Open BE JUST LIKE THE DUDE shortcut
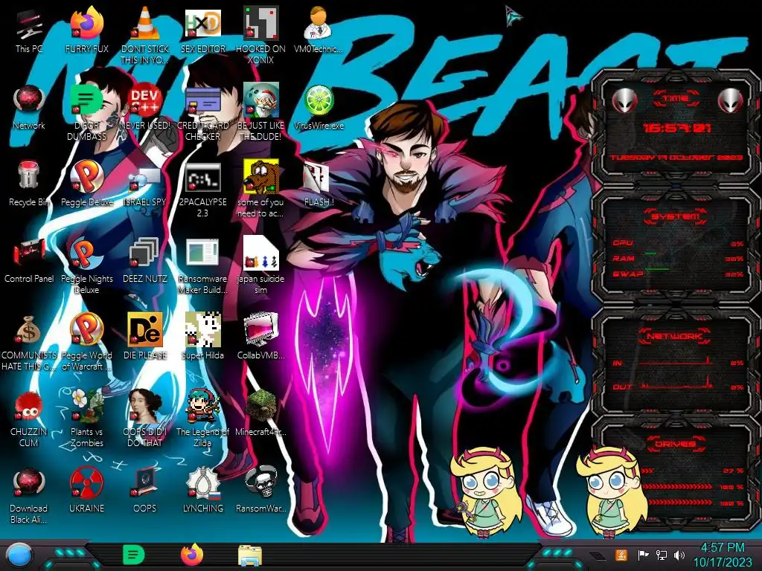The height and width of the screenshot is (571, 762). (261, 113)
